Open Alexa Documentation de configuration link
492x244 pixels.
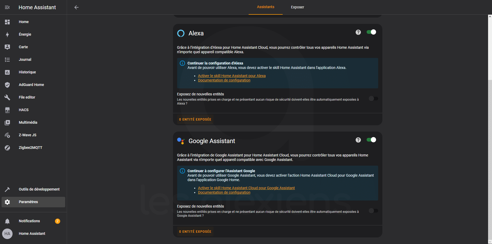coord(224,80)
